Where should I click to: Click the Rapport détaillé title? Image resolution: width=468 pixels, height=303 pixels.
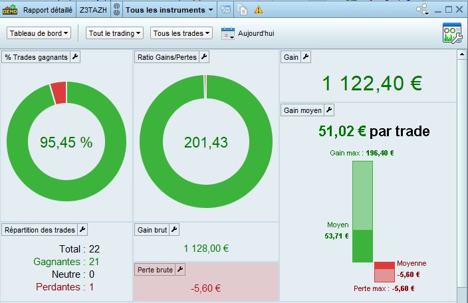[48, 10]
